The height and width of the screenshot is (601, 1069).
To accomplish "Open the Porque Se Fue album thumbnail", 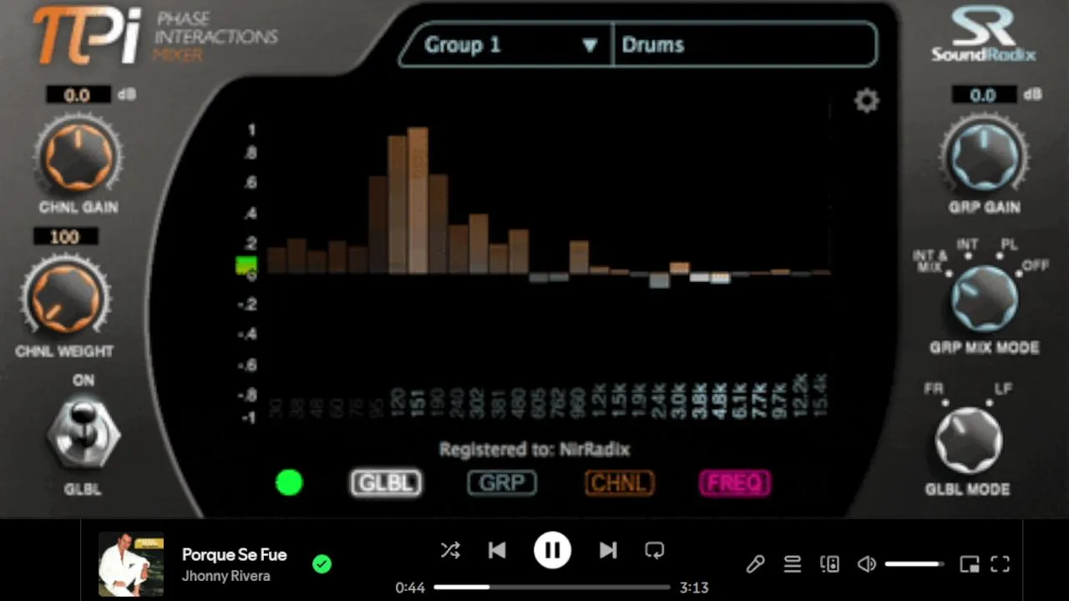I will click(x=131, y=564).
